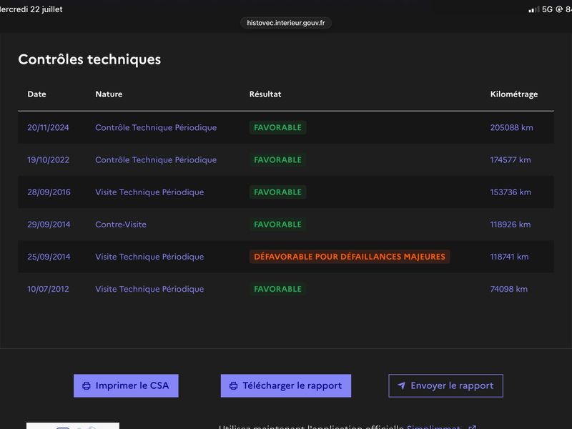The image size is (572, 429).
Task: Select date 29/09/2014
Action: click(x=49, y=225)
